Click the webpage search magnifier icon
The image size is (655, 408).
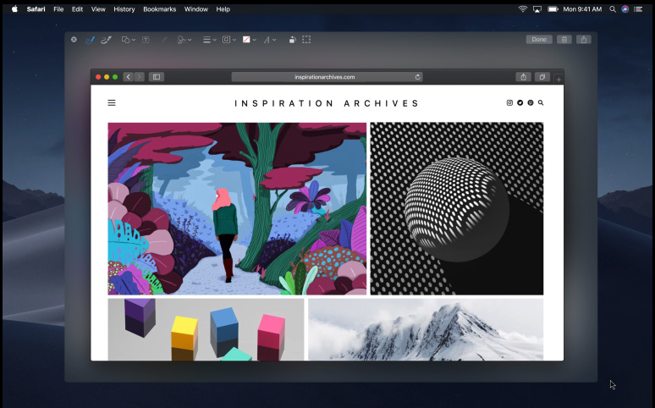click(x=541, y=102)
